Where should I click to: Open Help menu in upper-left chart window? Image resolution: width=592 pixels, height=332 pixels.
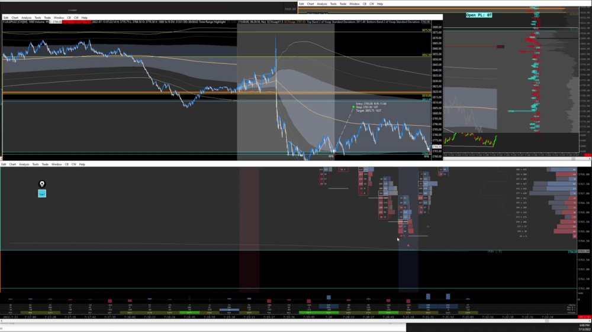(85, 18)
